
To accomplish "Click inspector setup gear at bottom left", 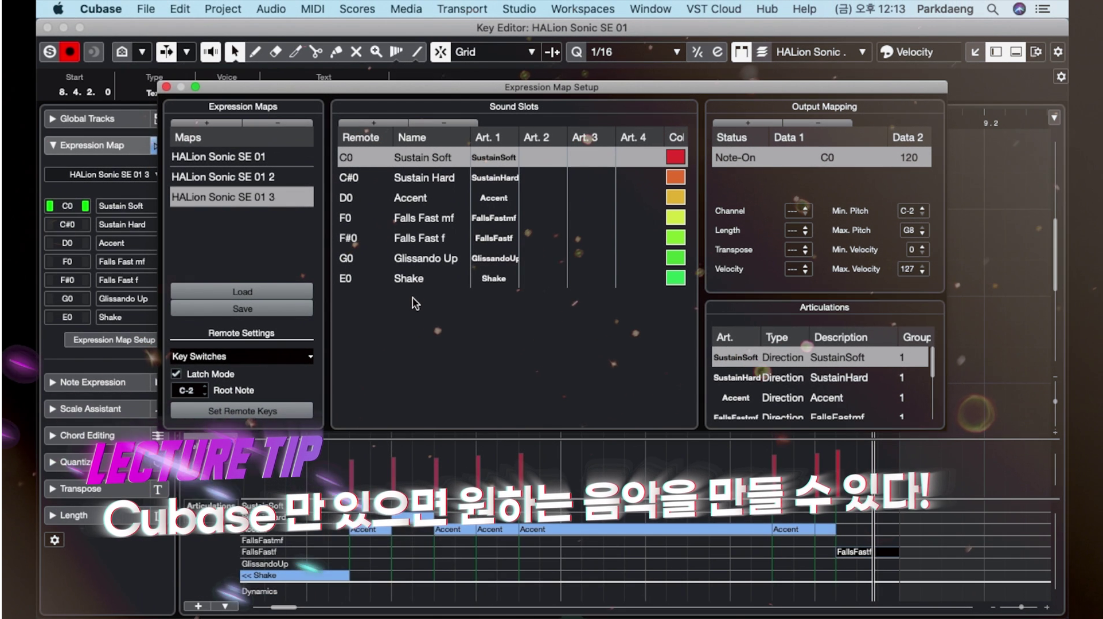I will [x=54, y=540].
